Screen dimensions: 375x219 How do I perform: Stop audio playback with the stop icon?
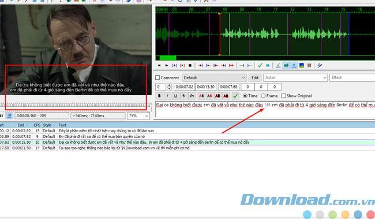tap(190, 66)
